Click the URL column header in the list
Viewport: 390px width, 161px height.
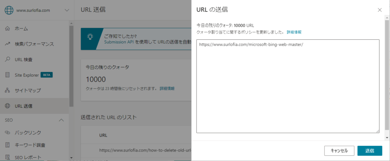coord(103,135)
